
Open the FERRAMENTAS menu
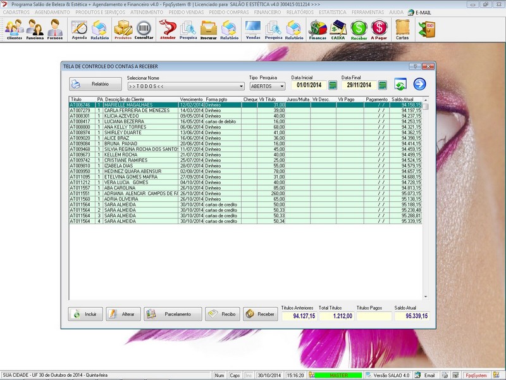367,12
